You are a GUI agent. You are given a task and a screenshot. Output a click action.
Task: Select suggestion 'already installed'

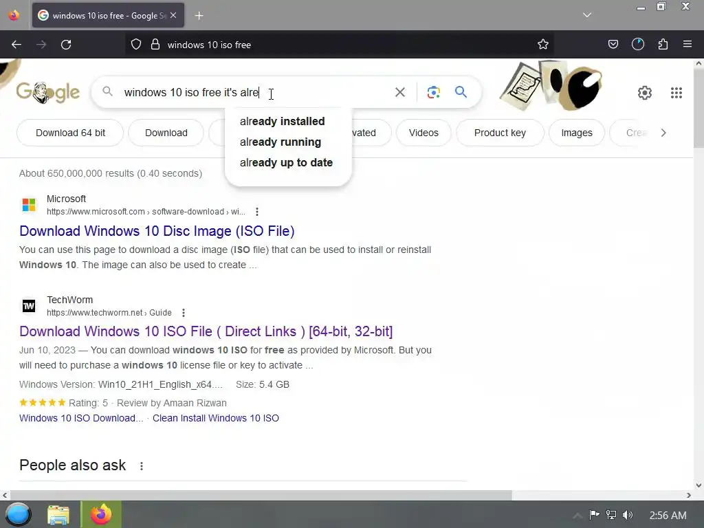(x=283, y=121)
